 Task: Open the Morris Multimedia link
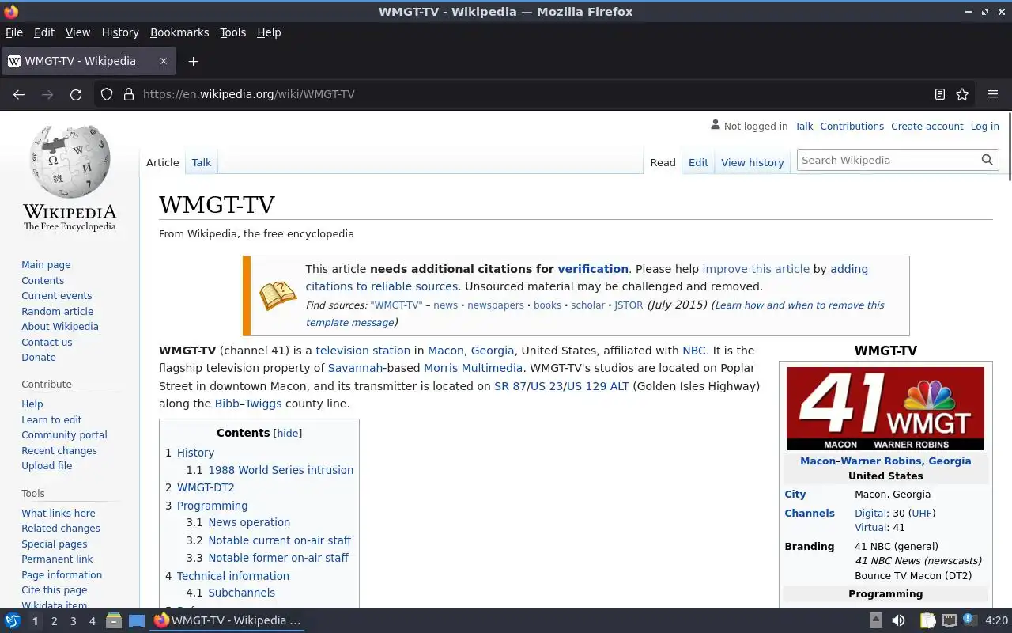[473, 368]
